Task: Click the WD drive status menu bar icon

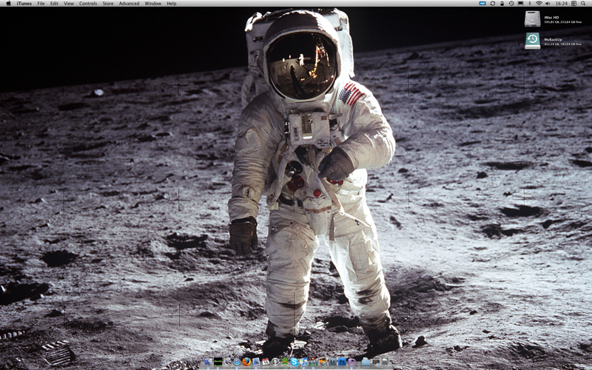Action: [482, 4]
